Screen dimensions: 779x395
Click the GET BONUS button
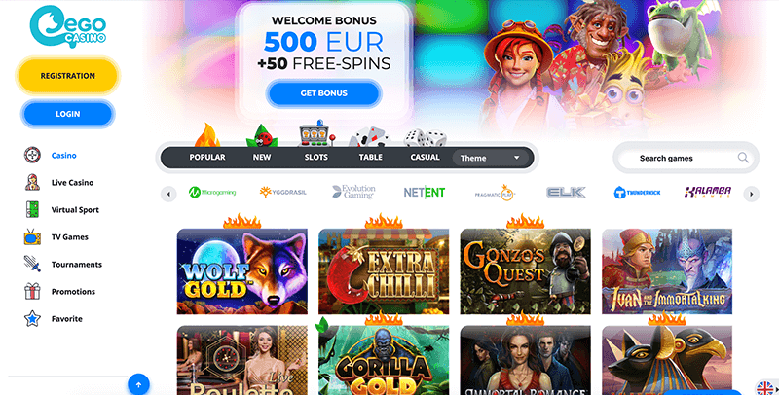(x=324, y=93)
